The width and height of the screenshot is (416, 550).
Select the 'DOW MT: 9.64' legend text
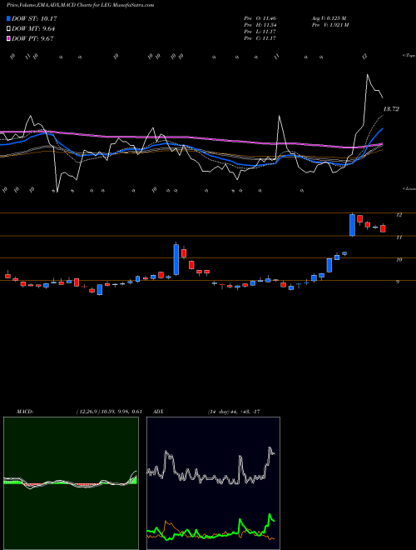[x=33, y=29]
